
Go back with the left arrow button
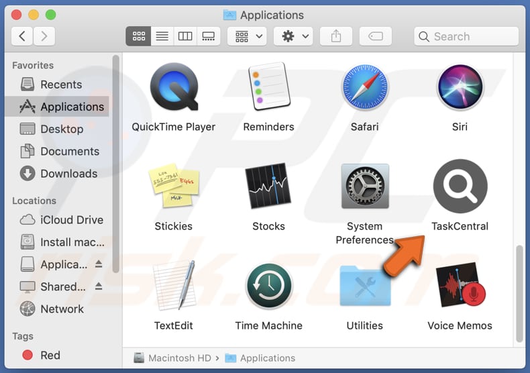pyautogui.click(x=22, y=36)
